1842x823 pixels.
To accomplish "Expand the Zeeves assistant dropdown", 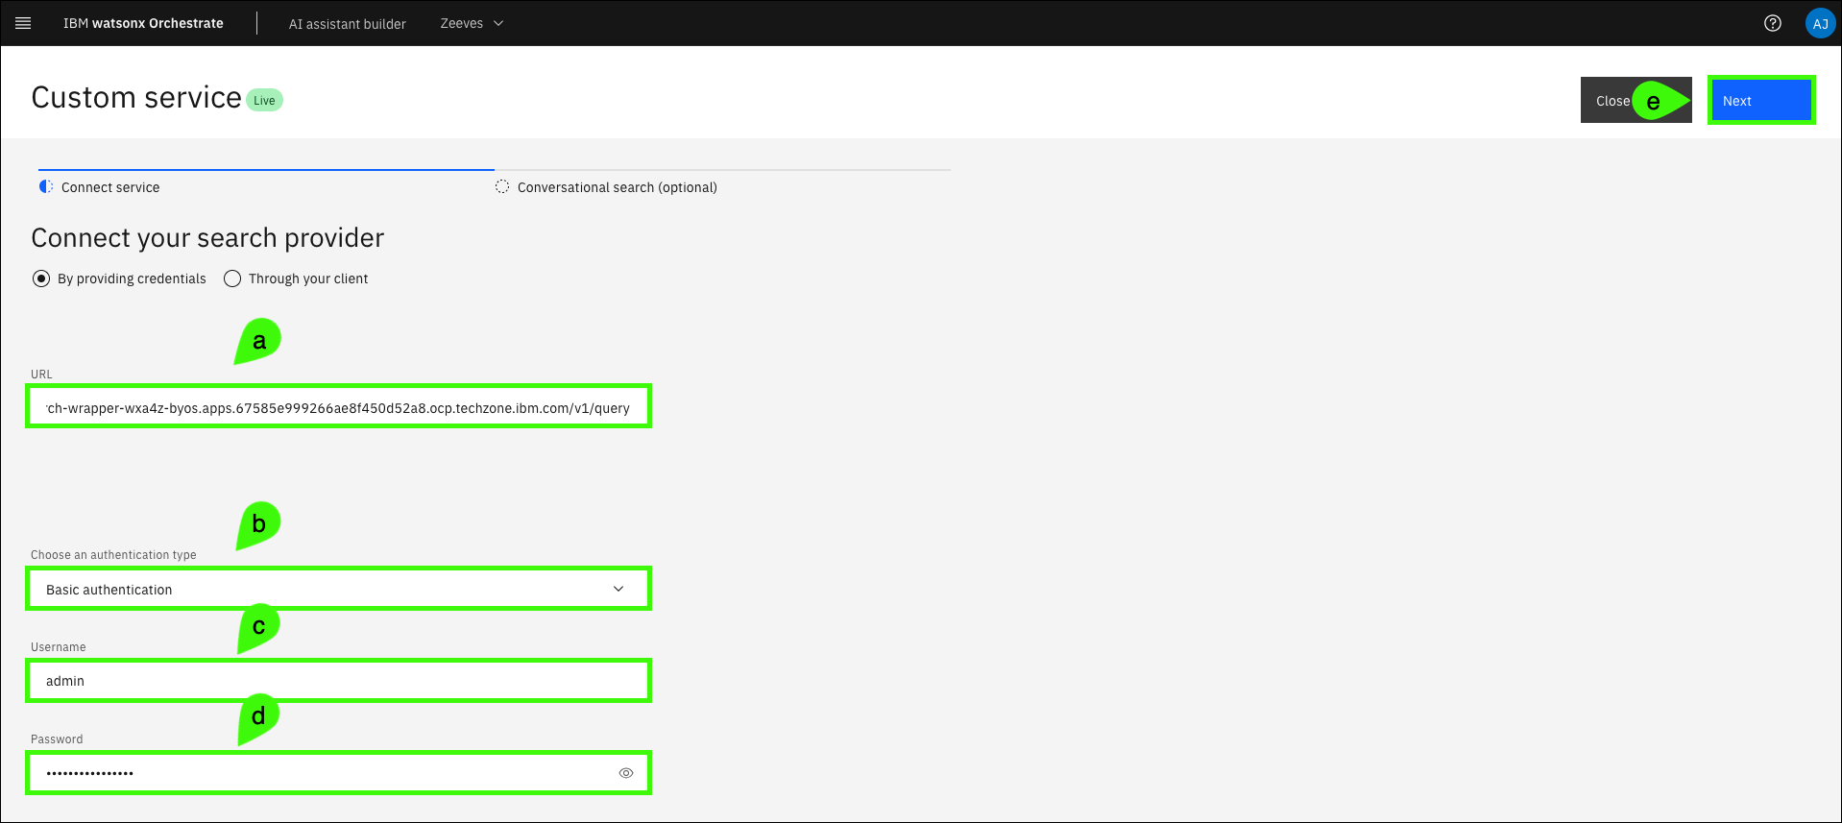I will coord(472,23).
